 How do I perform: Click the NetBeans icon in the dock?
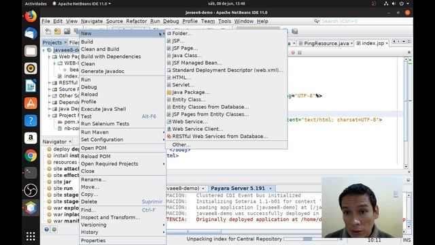tap(31, 208)
